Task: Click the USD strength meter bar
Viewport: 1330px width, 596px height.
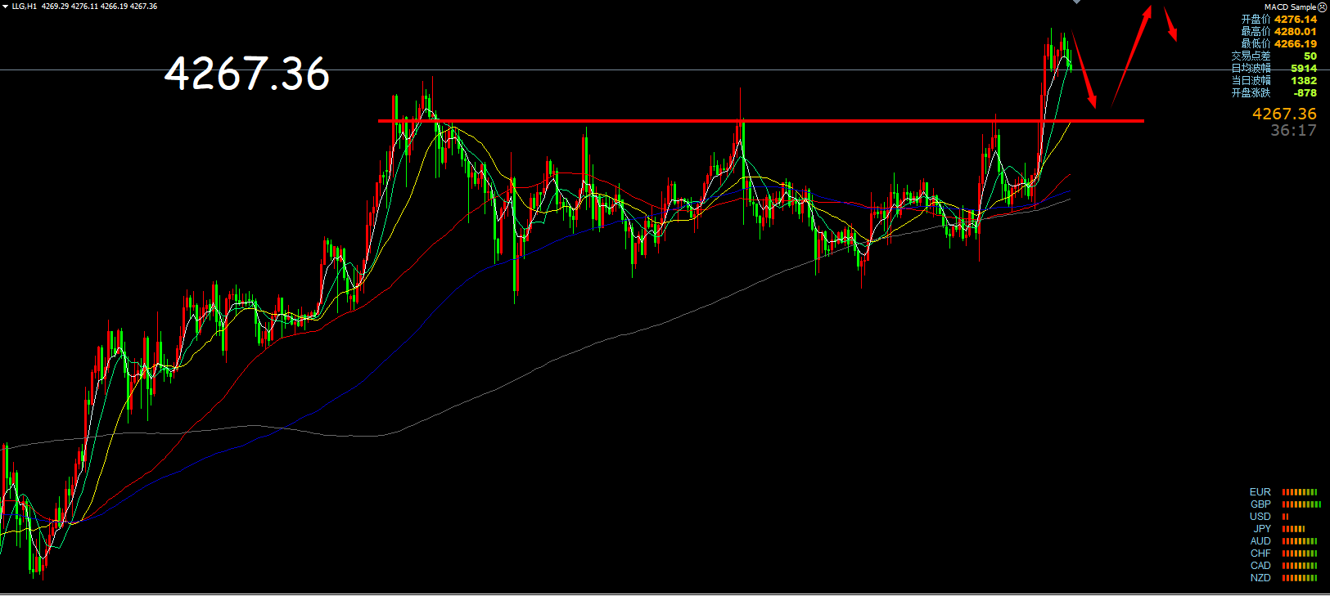Action: (1285, 517)
